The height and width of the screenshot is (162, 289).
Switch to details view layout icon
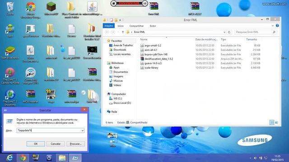point(272,122)
